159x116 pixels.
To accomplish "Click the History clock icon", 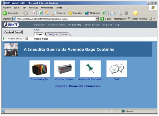I will tap(105, 13).
